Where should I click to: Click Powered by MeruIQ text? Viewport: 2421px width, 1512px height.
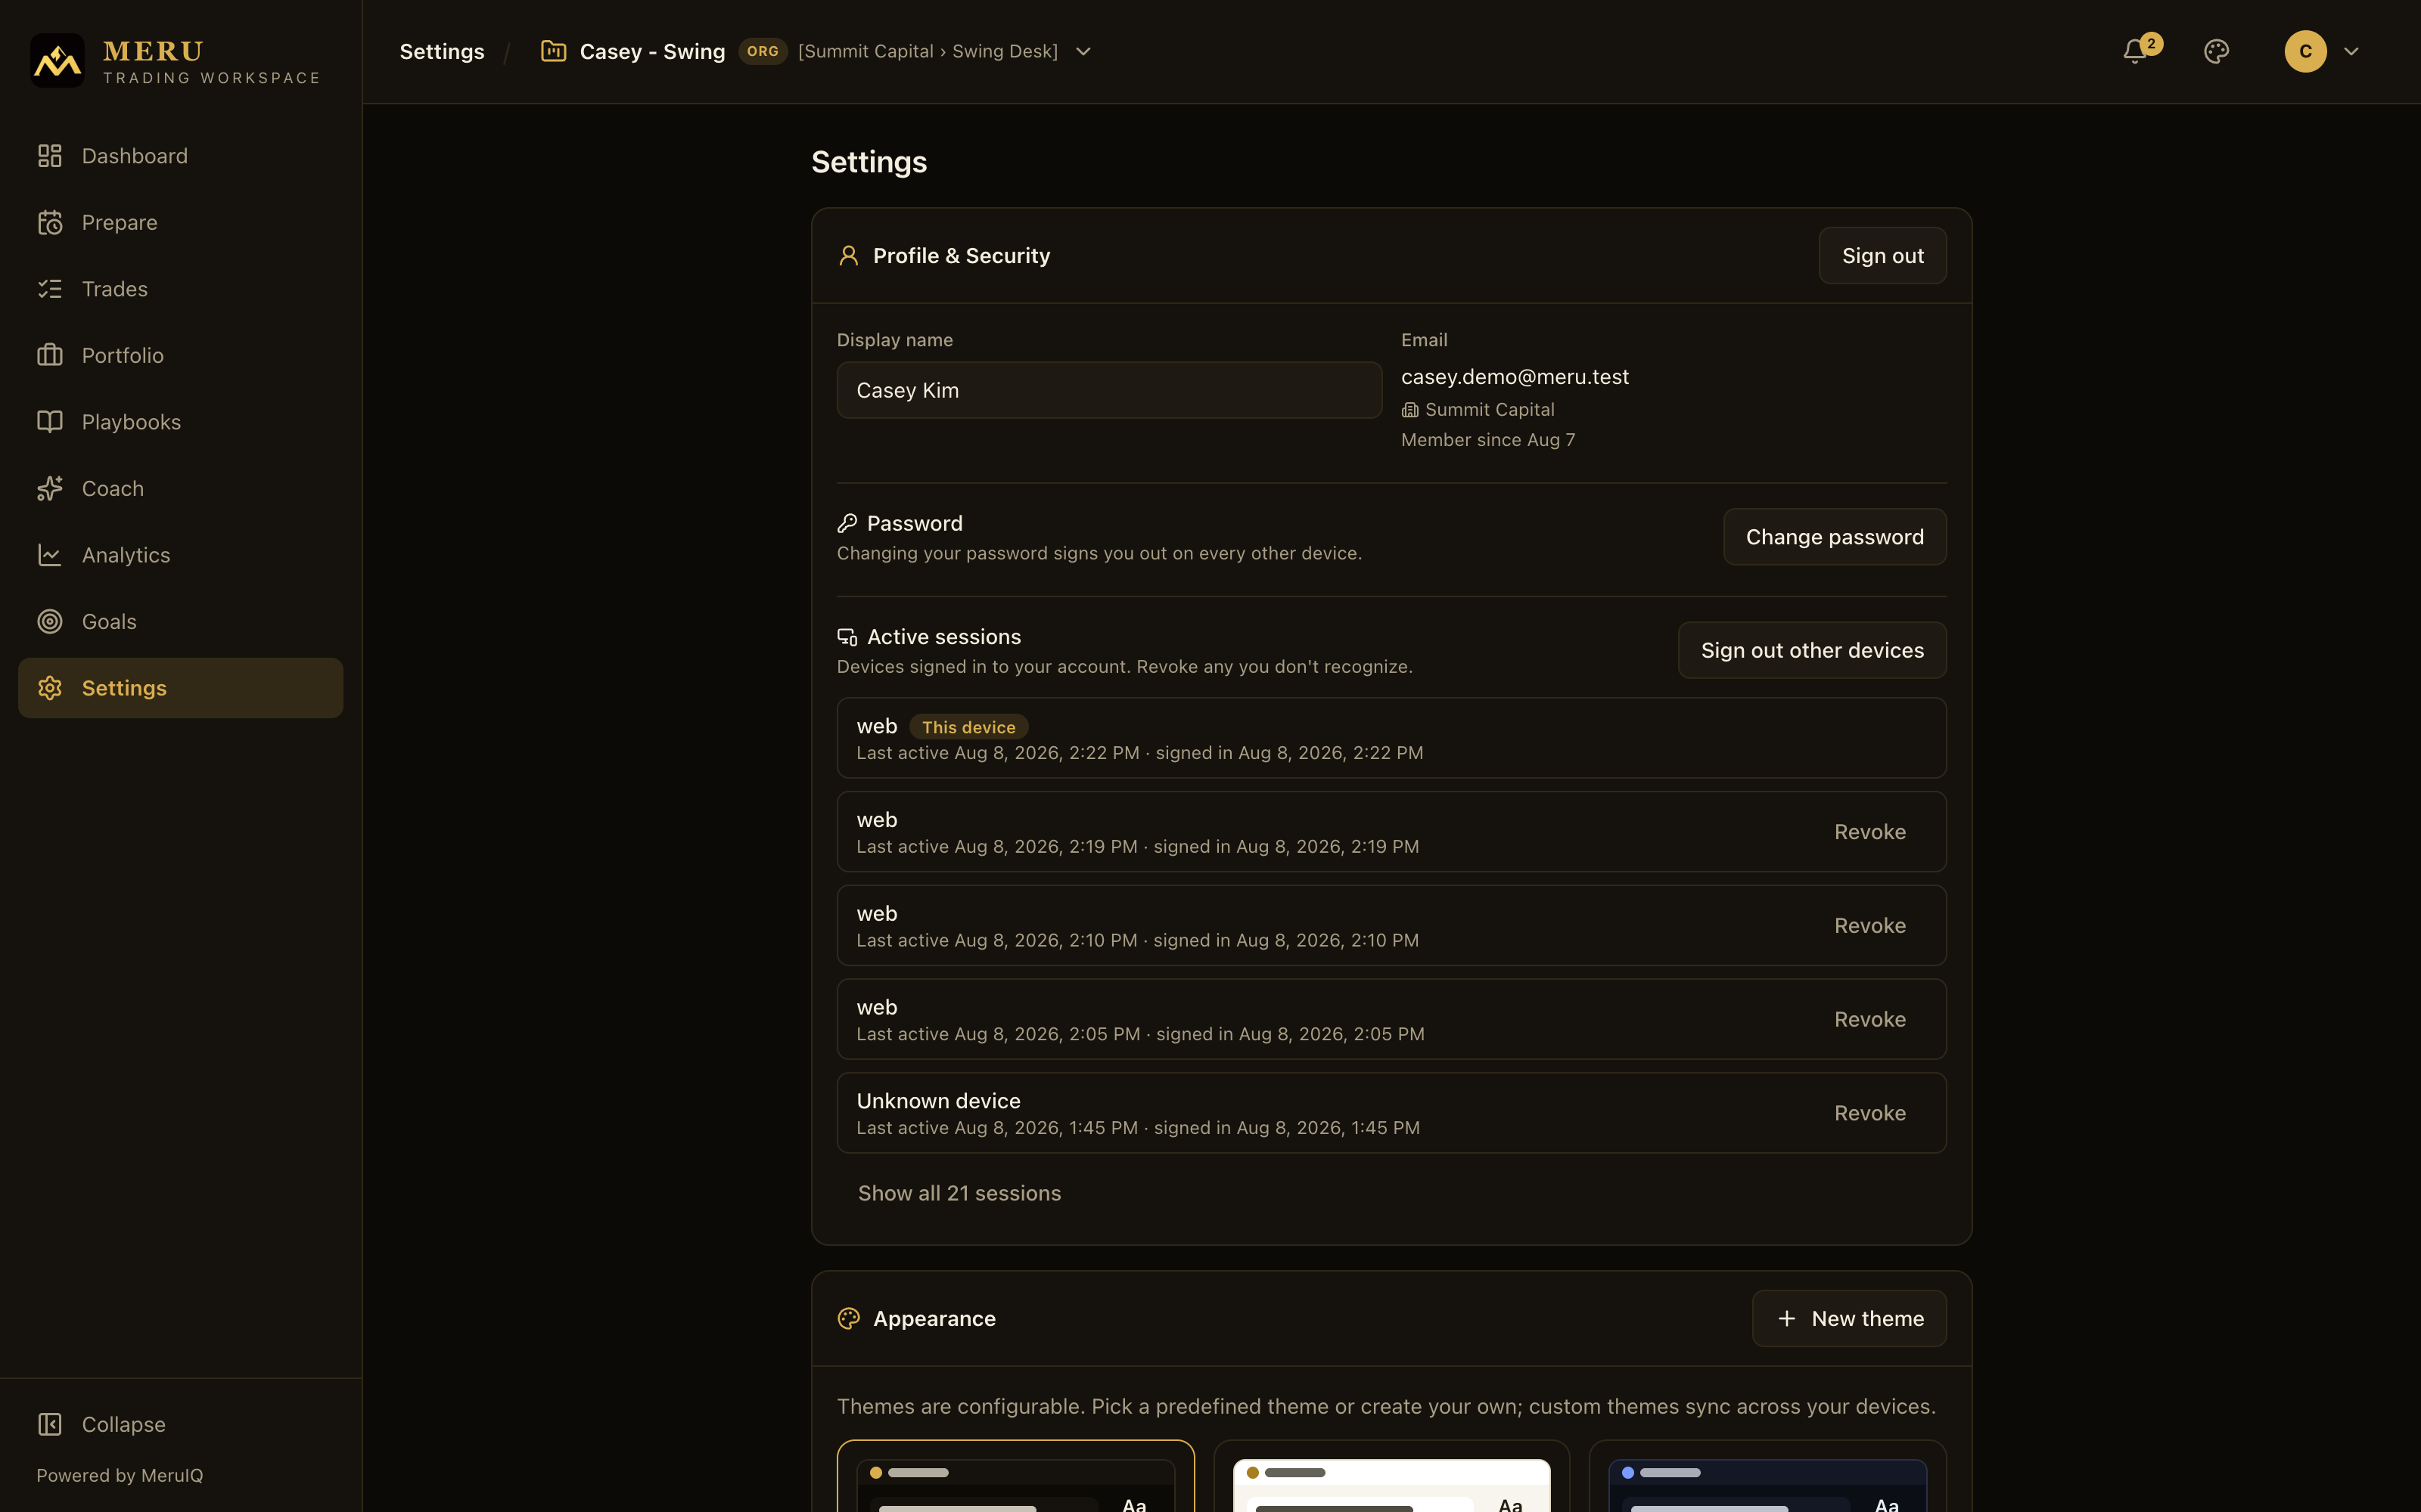point(120,1475)
